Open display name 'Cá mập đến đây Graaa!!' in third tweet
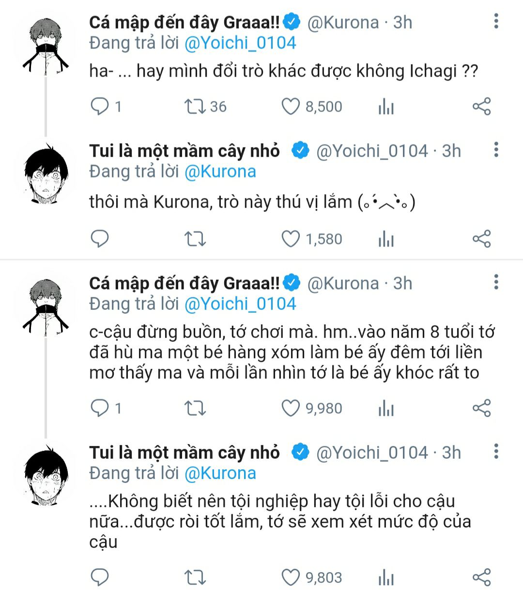The height and width of the screenshot is (595, 523). (x=185, y=283)
